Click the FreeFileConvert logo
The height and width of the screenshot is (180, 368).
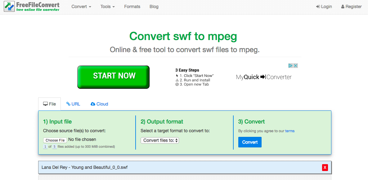point(32,7)
